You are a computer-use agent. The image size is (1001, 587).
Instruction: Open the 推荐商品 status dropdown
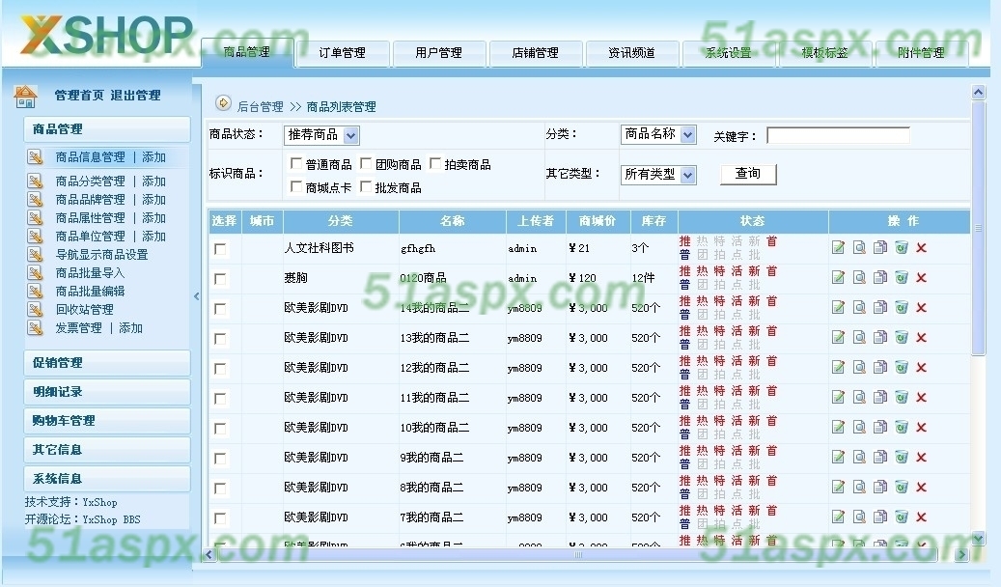(321, 135)
